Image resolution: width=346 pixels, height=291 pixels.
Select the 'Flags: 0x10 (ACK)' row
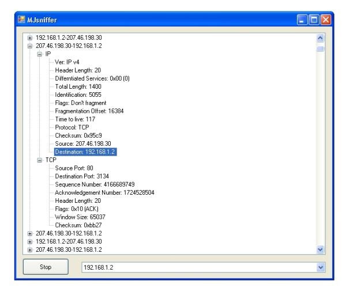pos(77,209)
